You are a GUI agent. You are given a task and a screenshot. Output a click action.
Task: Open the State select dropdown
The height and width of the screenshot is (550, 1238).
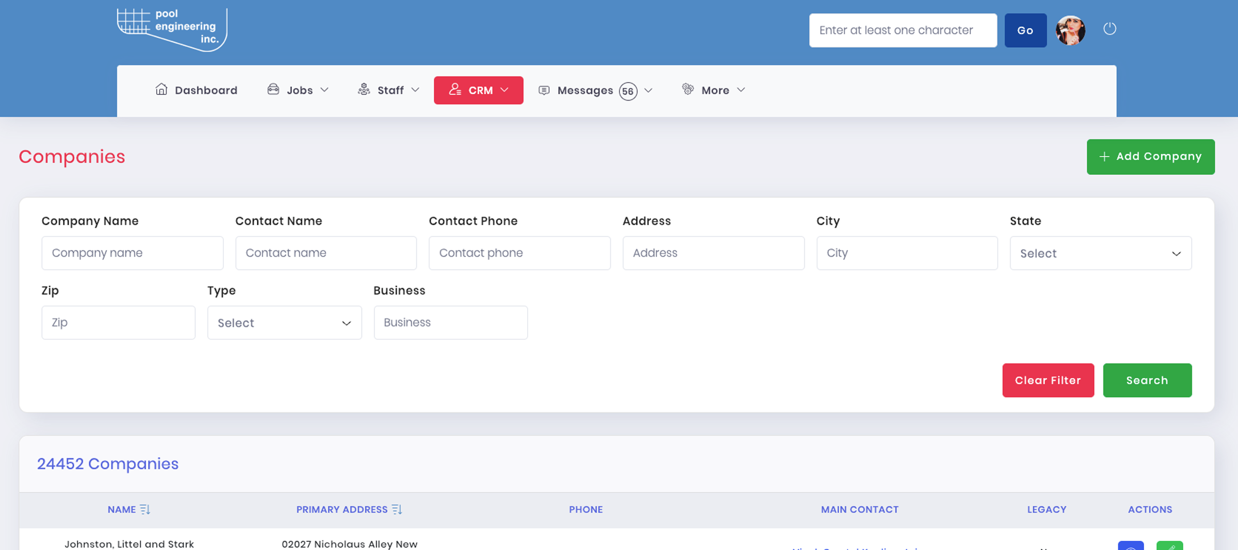(x=1100, y=253)
